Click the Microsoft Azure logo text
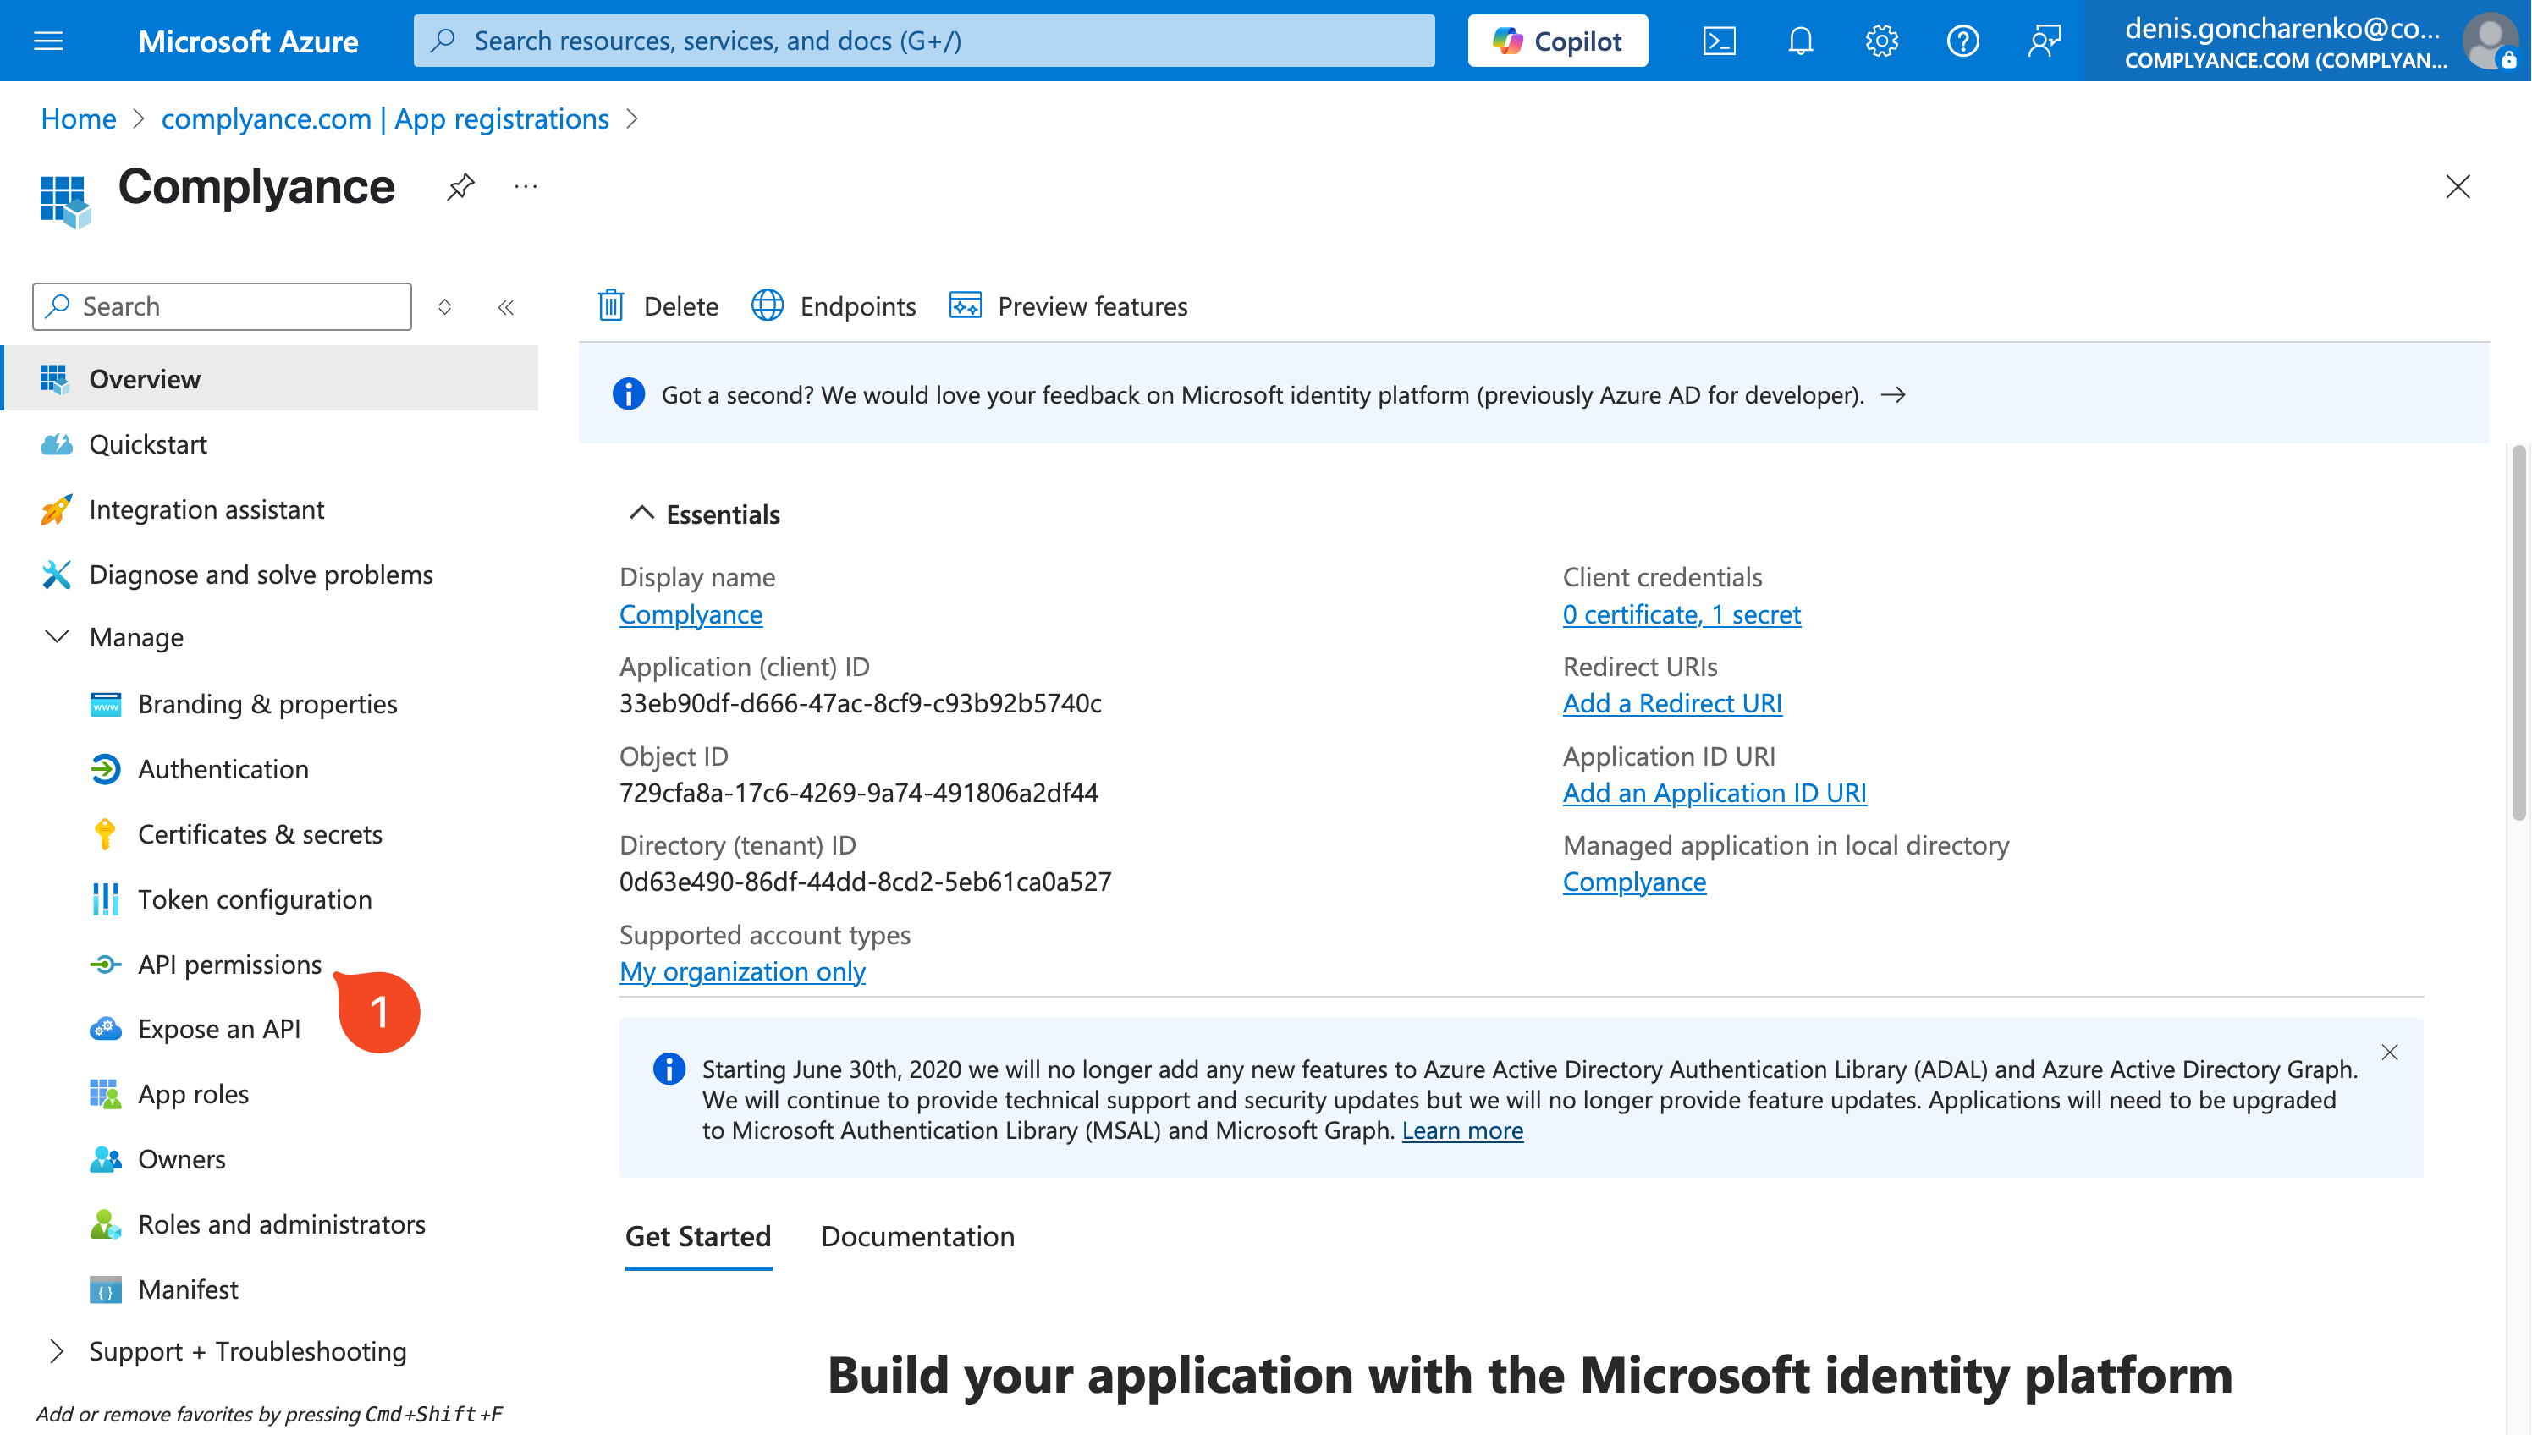 [x=247, y=41]
